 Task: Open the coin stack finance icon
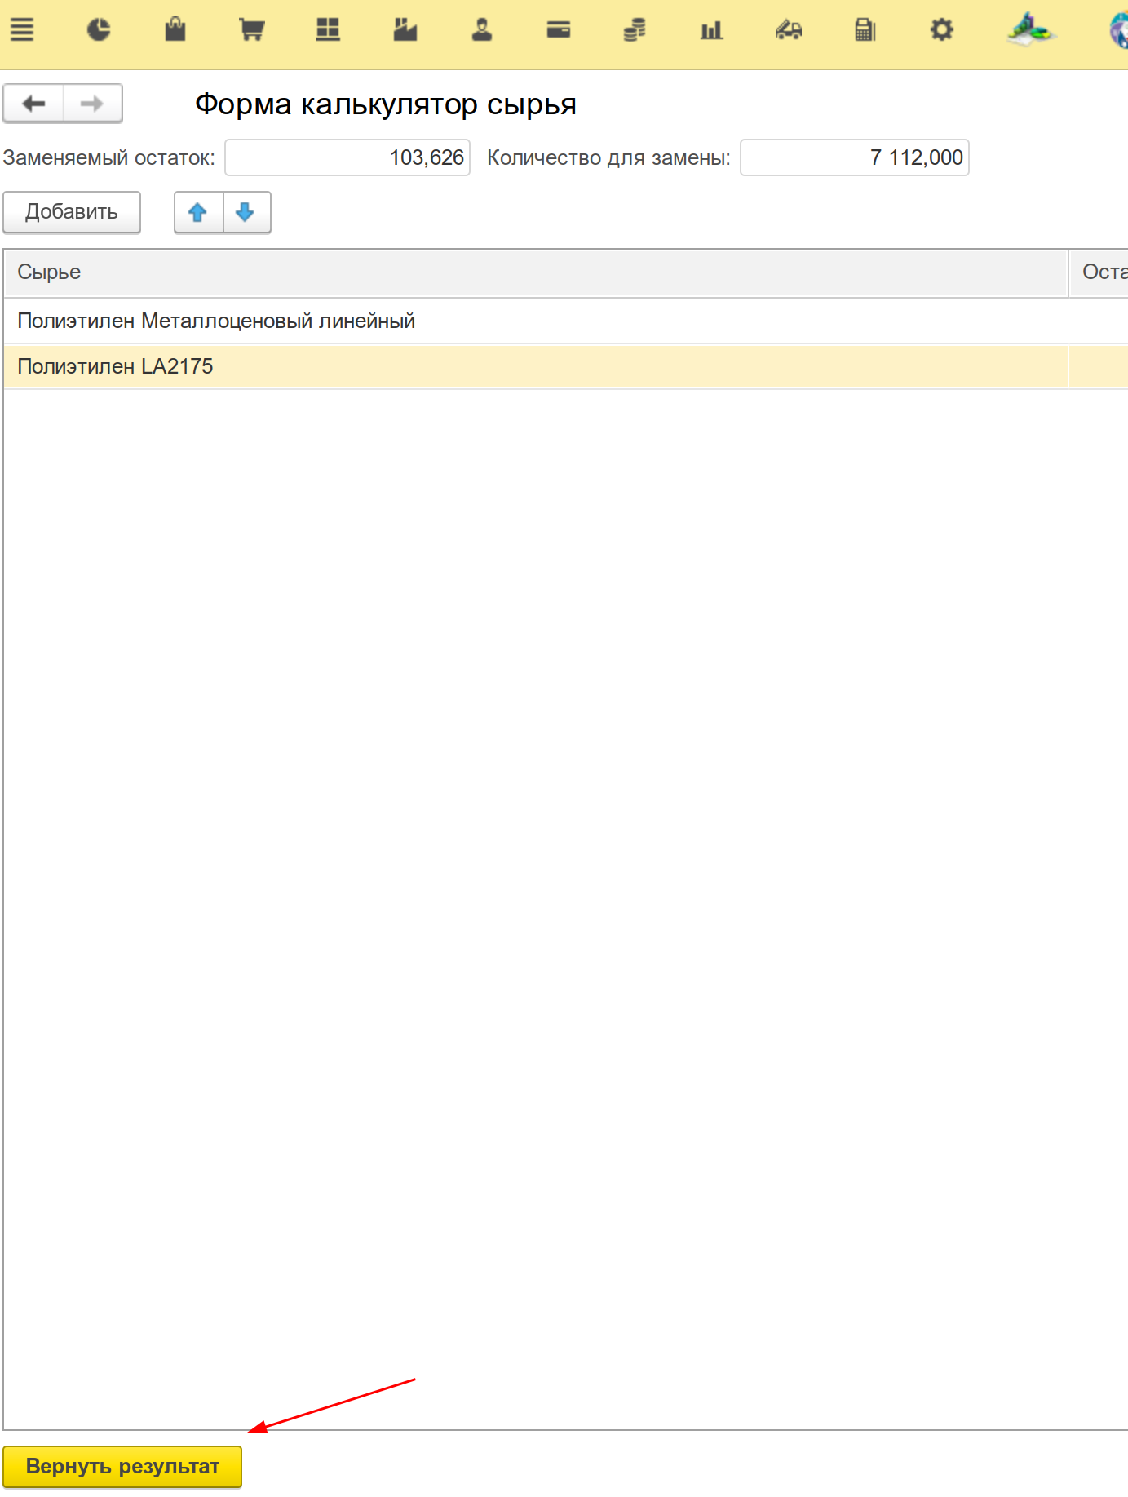point(635,30)
